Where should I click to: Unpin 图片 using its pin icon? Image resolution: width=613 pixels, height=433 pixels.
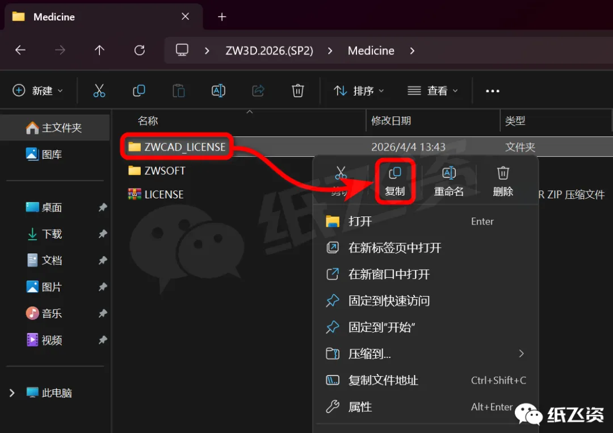click(x=102, y=287)
